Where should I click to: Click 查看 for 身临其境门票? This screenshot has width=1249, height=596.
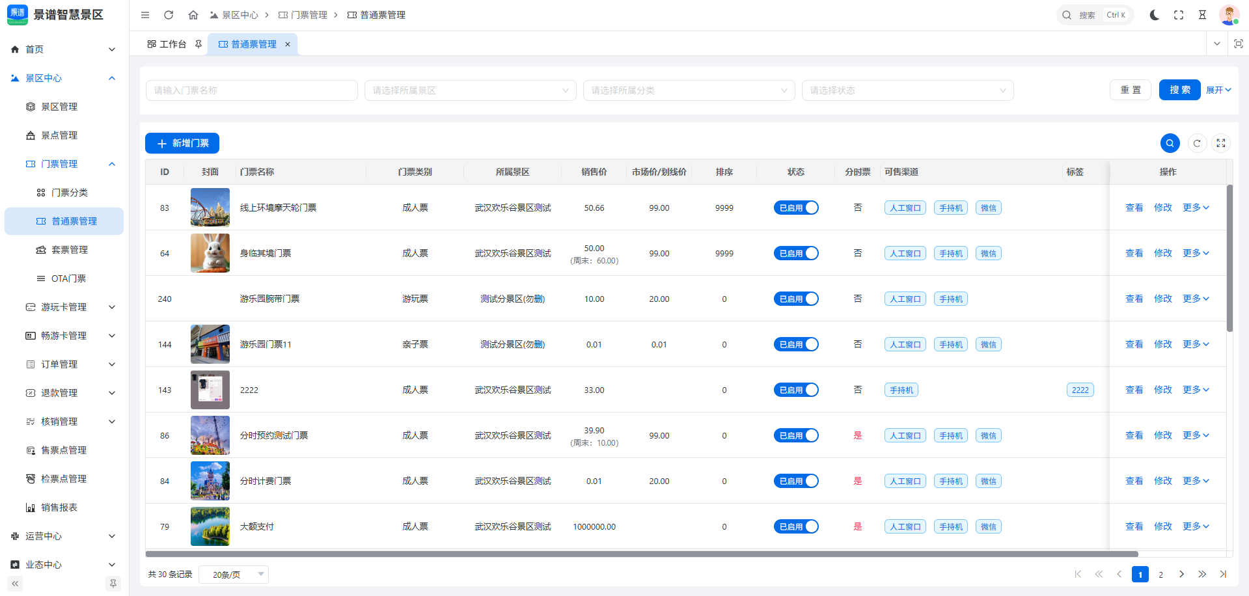click(x=1134, y=253)
